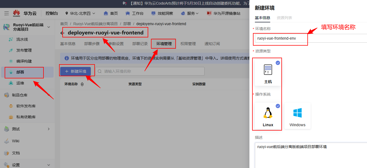Viewport: 367px width, 168px height.
Task: Switch to the 部署记录 tab
Action: pyautogui.click(x=140, y=44)
